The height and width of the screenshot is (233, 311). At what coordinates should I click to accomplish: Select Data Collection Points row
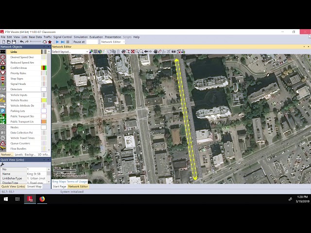click(23, 133)
